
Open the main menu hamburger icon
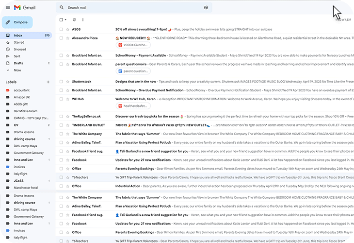[x=8, y=7]
